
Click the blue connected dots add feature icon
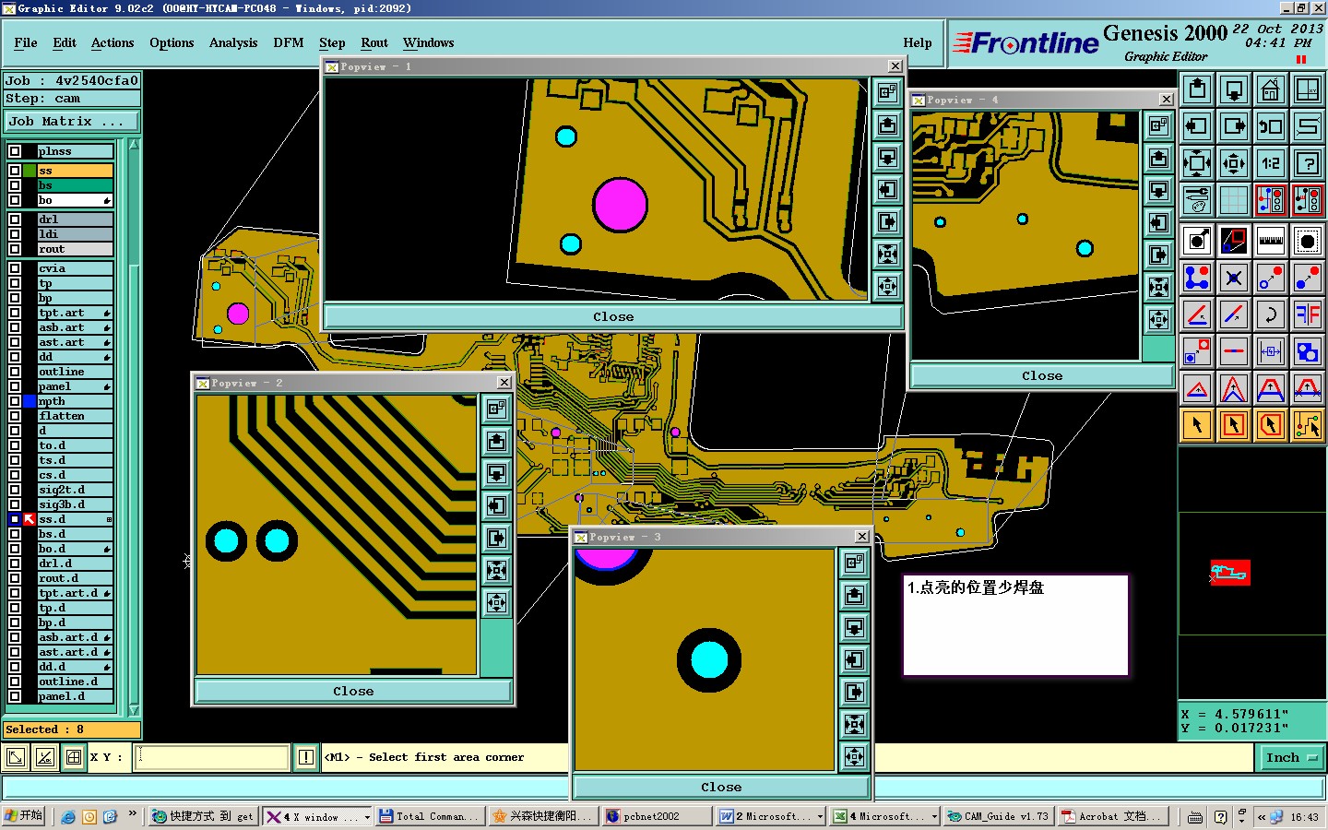click(1197, 278)
